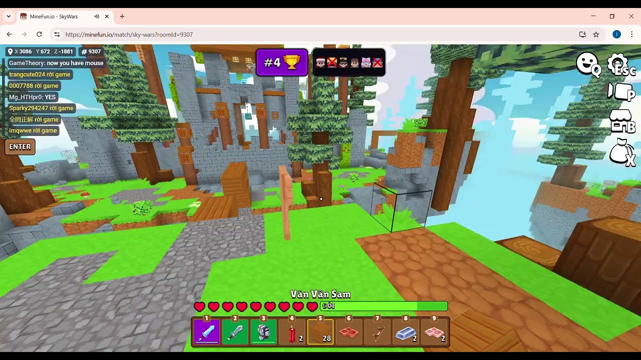This screenshot has width=641, height=360.
Task: Open the loot bag X icon
Action: [x=622, y=152]
